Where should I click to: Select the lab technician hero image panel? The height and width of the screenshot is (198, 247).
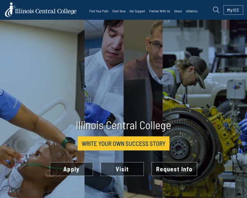point(104,109)
